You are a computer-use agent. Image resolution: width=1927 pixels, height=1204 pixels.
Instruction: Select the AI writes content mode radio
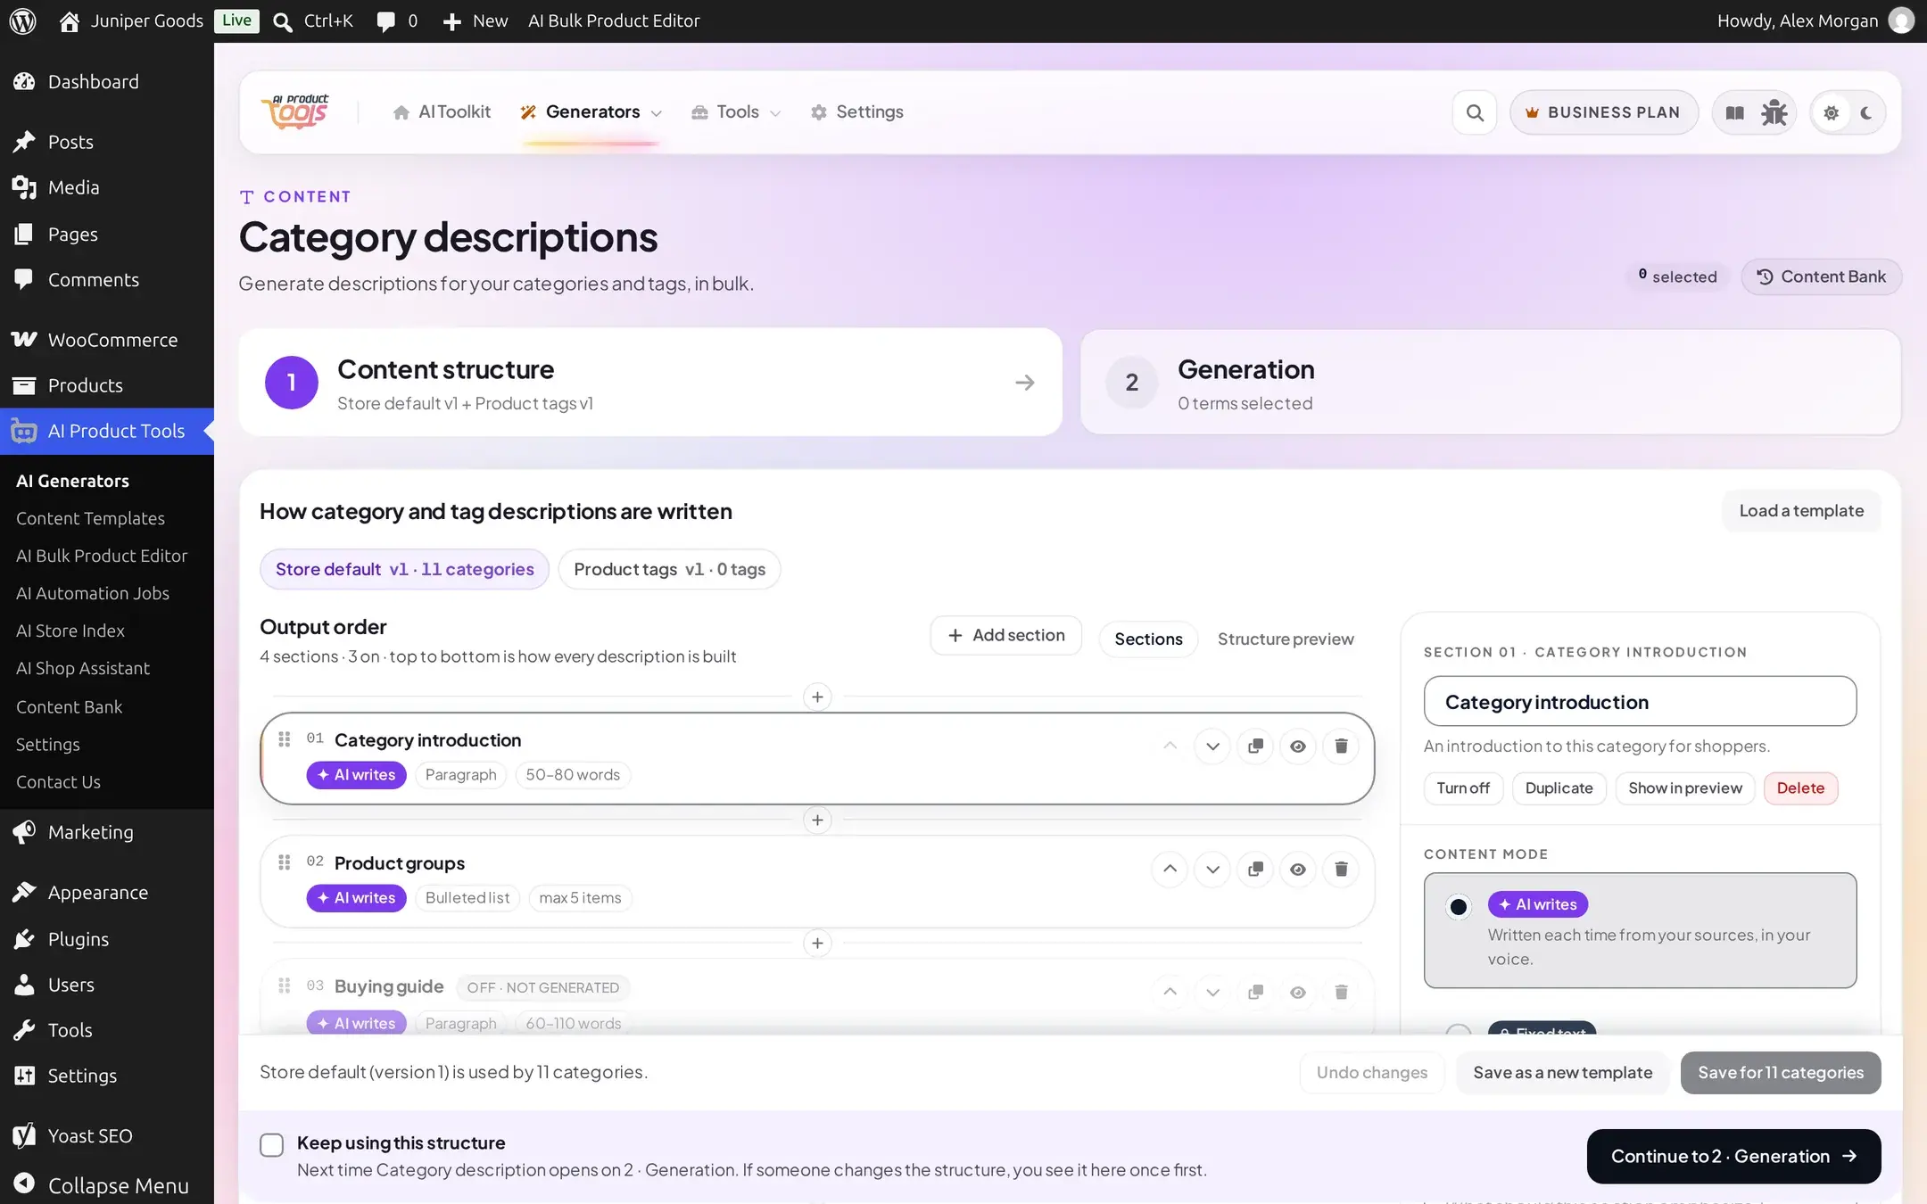point(1458,907)
